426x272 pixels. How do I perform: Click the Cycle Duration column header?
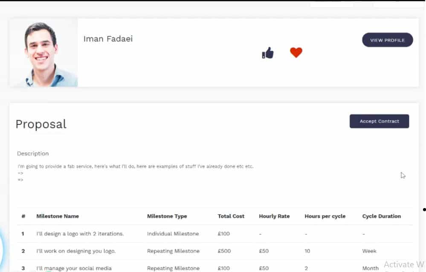382,216
